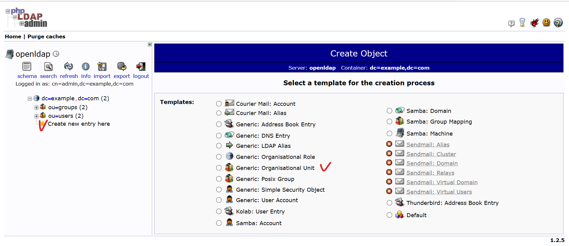Open dc=example,dc=com entry
The image size is (569, 246).
pos(75,98)
